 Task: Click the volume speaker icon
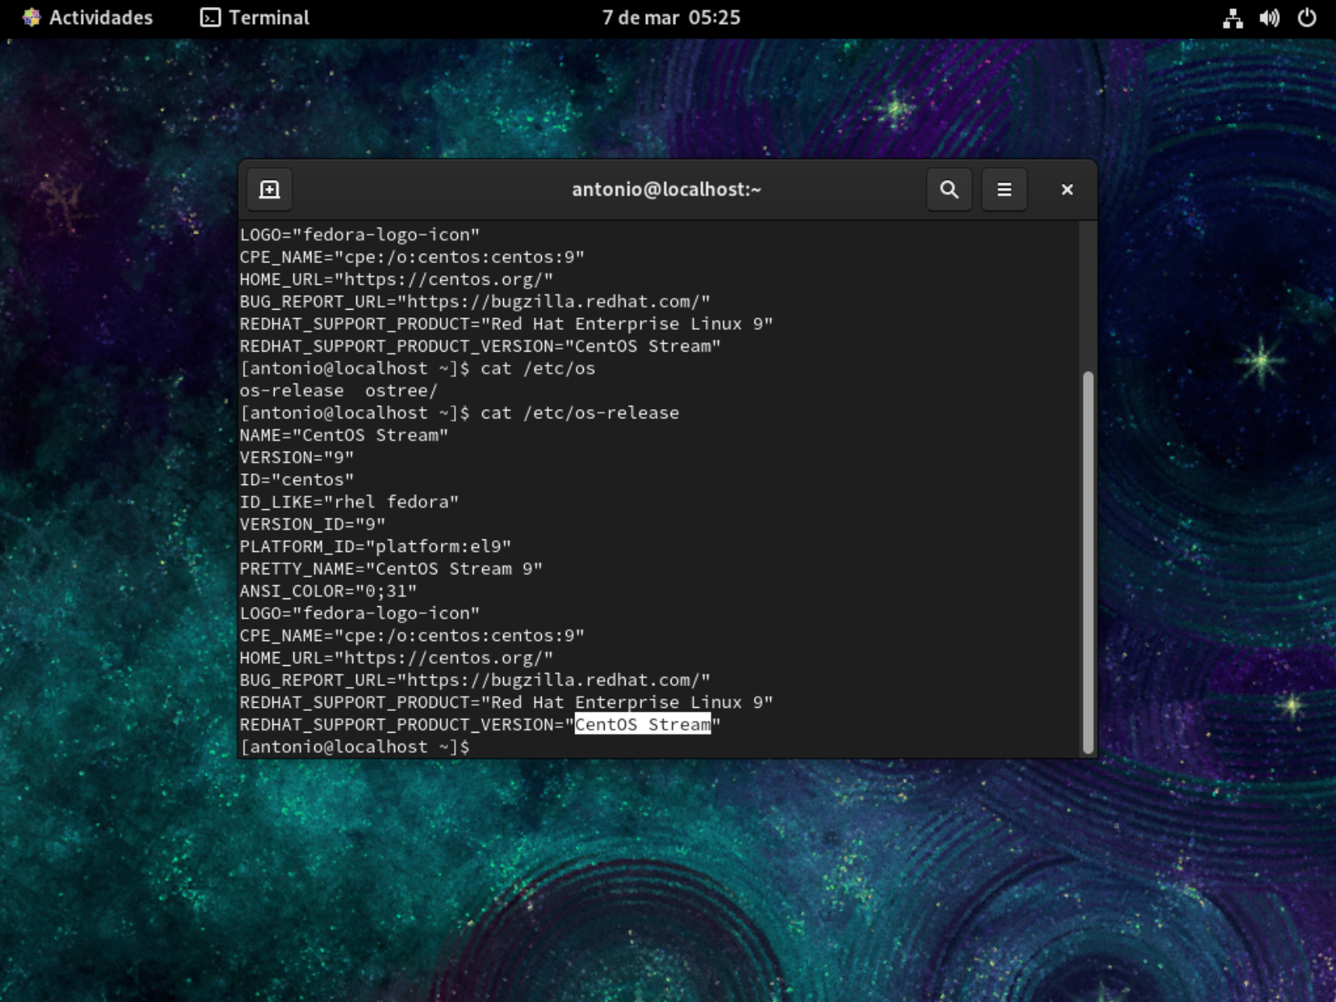(1269, 18)
